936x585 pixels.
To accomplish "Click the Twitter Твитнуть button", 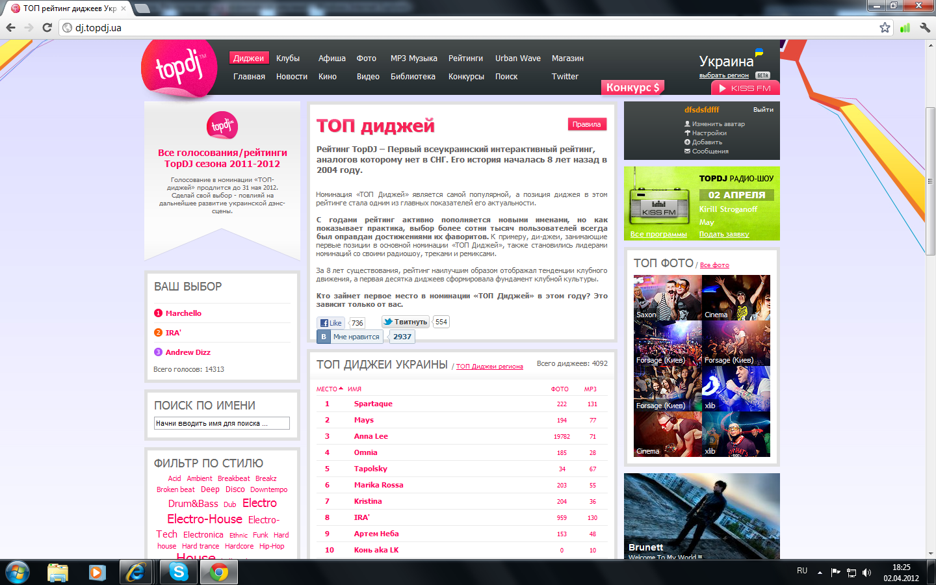I will coord(405,322).
